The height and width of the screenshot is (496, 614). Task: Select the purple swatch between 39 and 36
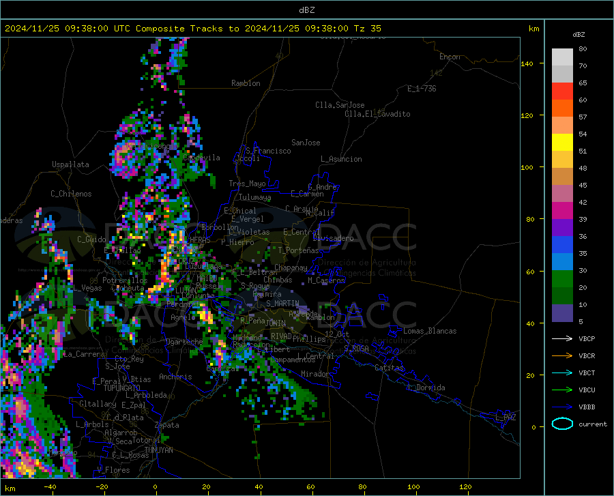562,227
